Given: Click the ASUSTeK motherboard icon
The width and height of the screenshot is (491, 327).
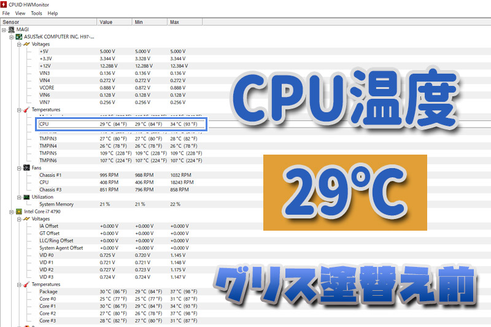Looking at the screenshot, I should pos(19,37).
